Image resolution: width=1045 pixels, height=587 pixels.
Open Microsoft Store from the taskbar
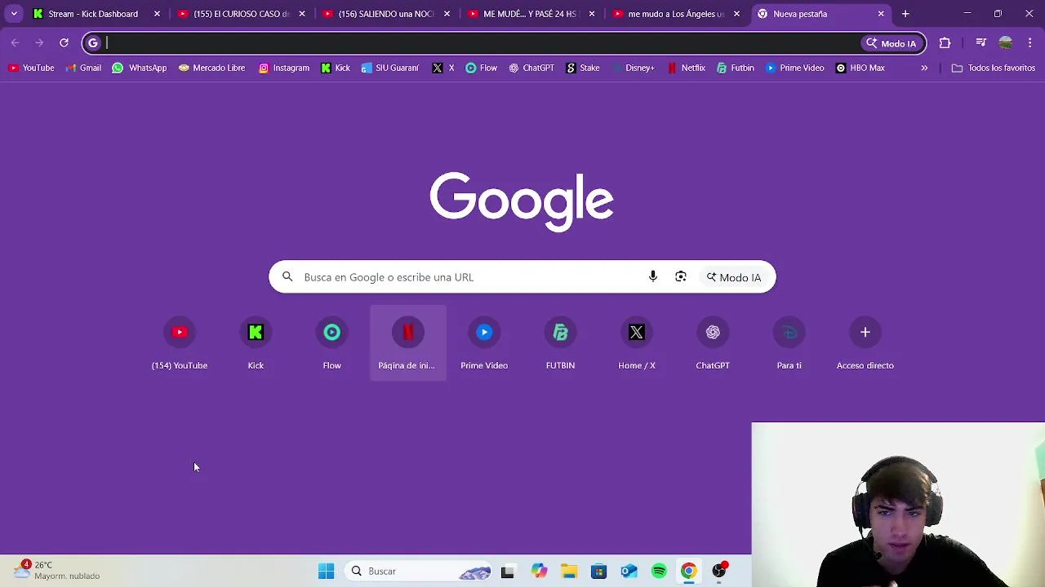point(599,572)
